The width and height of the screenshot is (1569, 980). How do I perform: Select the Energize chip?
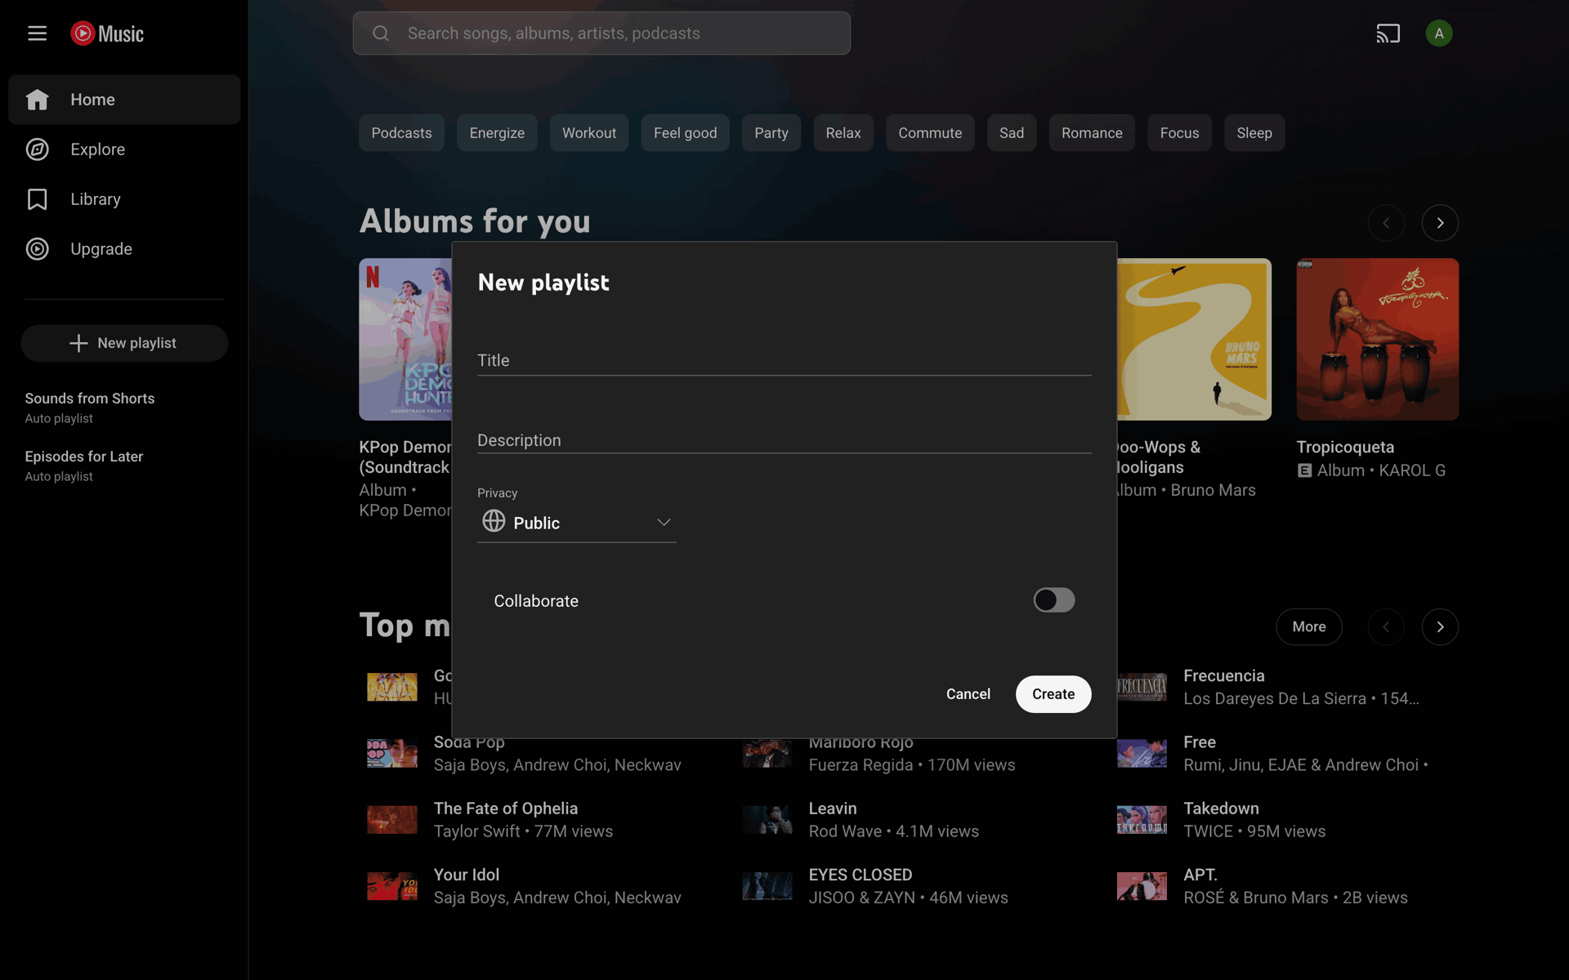[x=497, y=133]
